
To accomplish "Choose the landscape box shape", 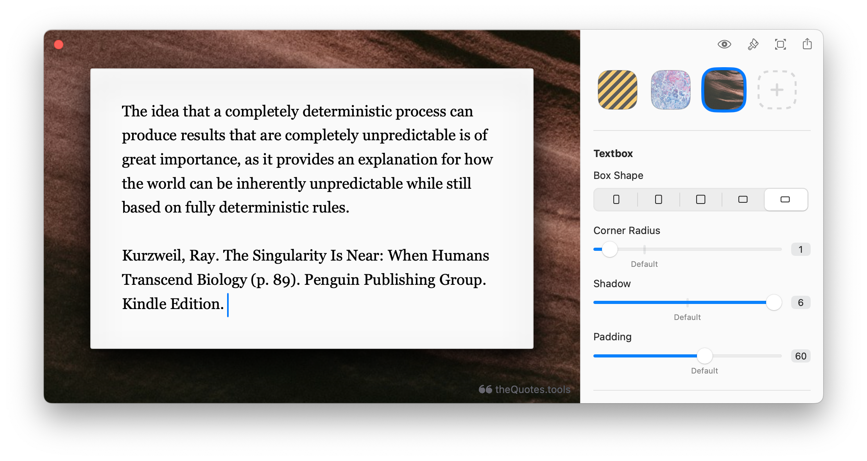I will point(743,200).
